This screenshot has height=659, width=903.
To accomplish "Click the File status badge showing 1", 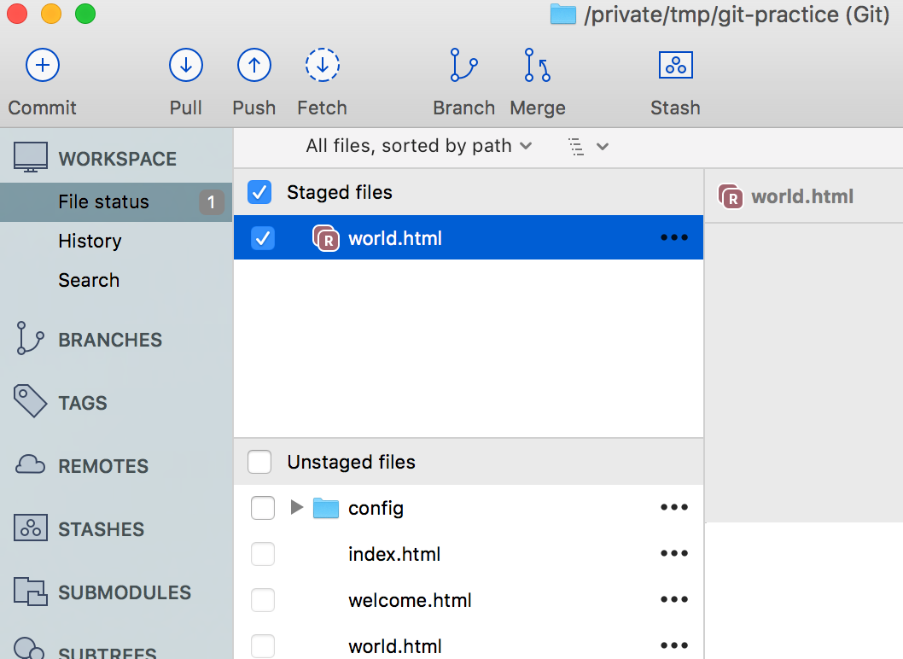I will 213,202.
